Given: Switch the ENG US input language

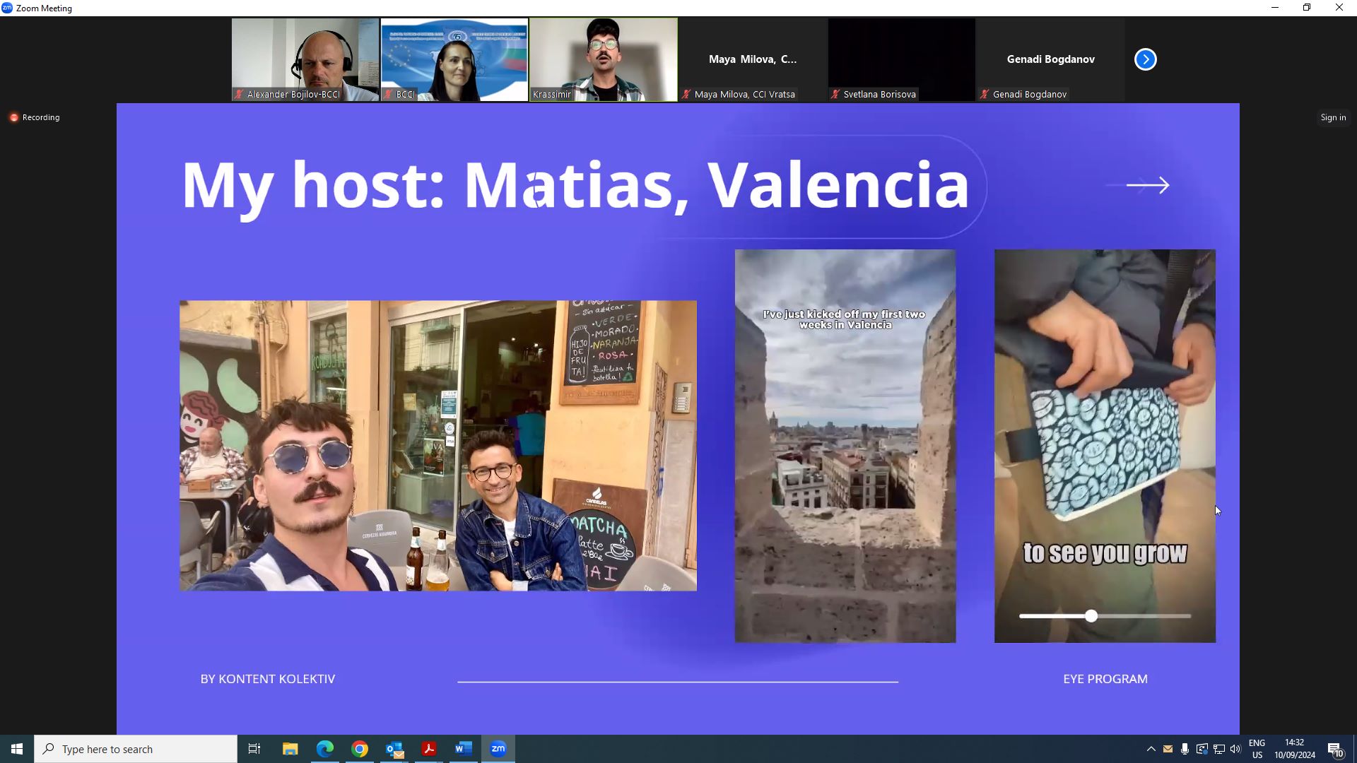Looking at the screenshot, I should point(1257,749).
